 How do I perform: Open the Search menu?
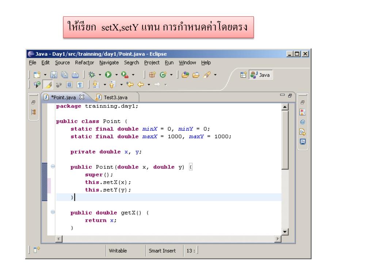pyautogui.click(x=131, y=63)
